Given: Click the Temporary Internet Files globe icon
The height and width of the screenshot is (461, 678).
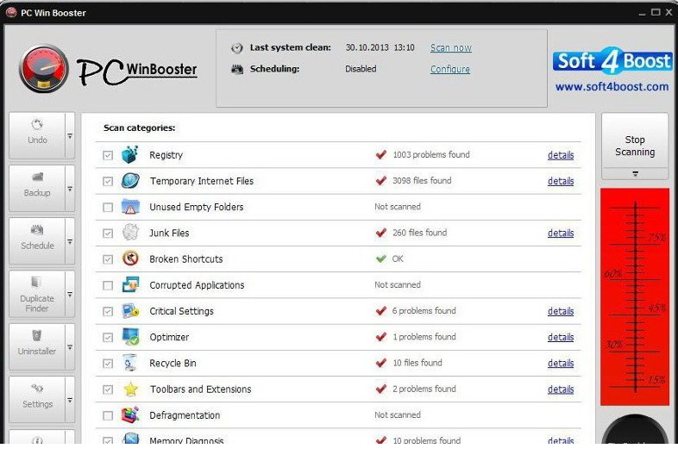Looking at the screenshot, I should 130,181.
